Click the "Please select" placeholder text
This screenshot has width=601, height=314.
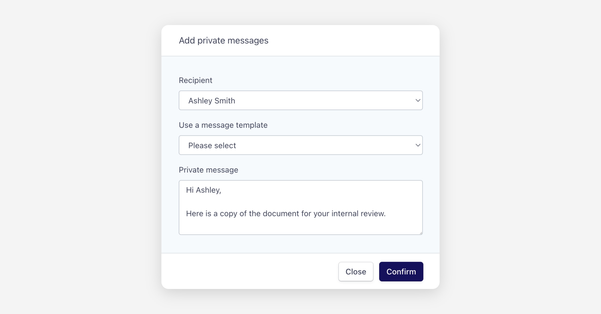(x=212, y=145)
